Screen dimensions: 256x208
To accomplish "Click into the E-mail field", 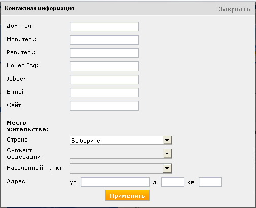I will tap(104, 92).
